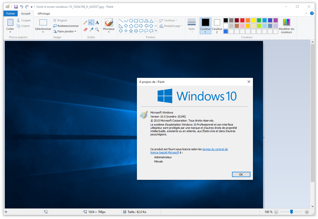
Task: Choose the Five-point star shape
Action: tap(131, 31)
